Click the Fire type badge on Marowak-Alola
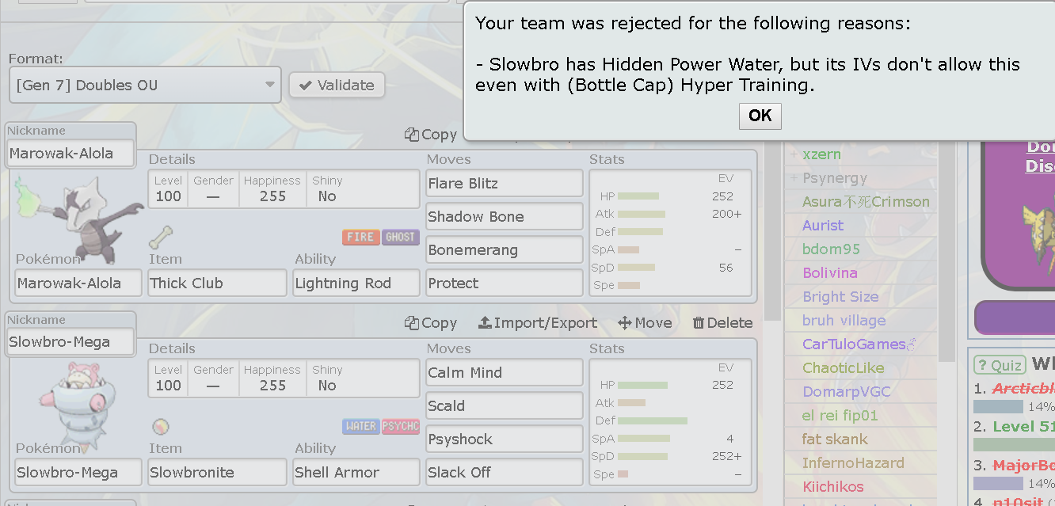The height and width of the screenshot is (506, 1055). 360,237
